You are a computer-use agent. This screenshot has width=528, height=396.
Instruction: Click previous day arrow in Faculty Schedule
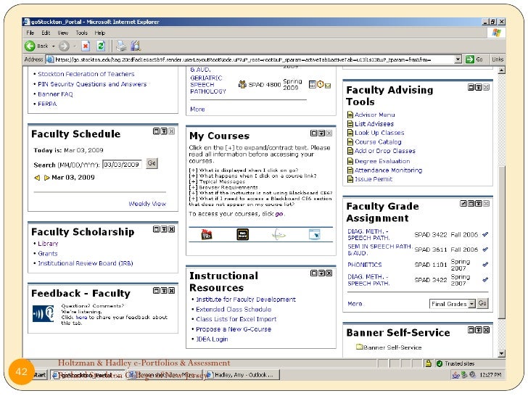click(x=38, y=178)
